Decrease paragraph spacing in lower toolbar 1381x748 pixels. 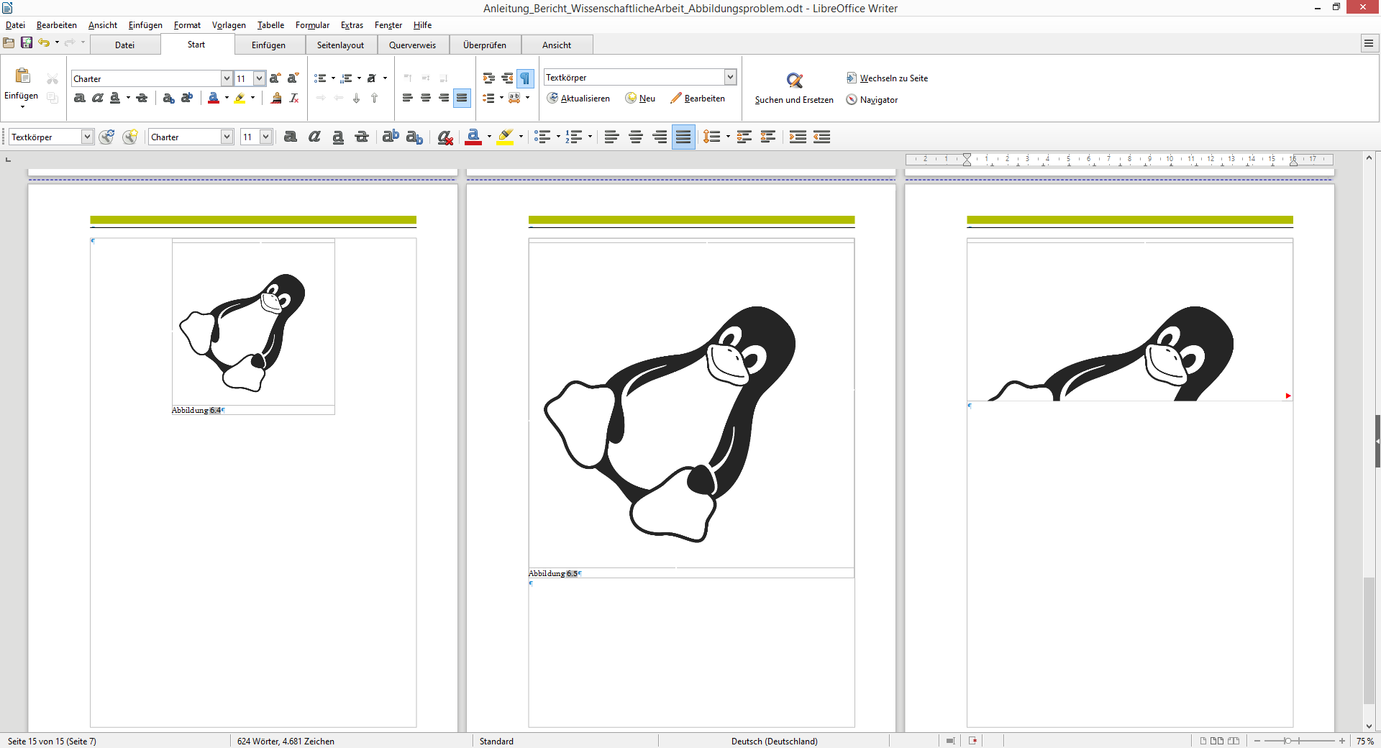click(768, 137)
